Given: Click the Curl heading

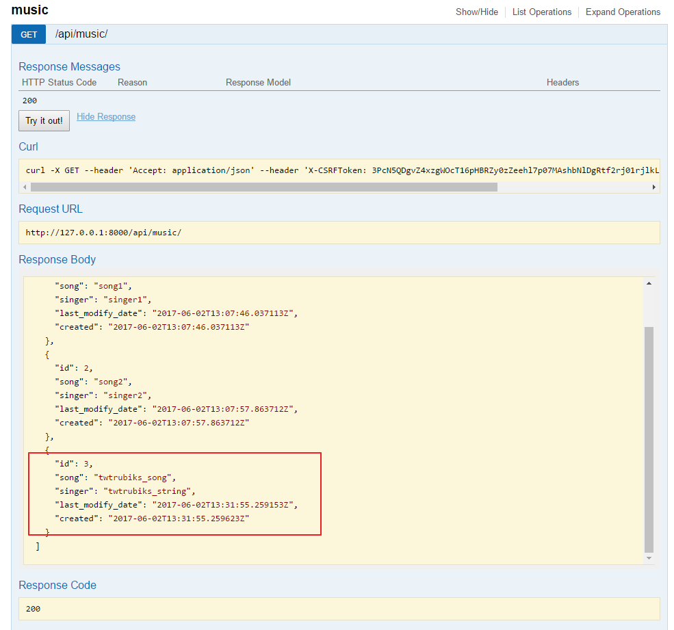Looking at the screenshot, I should point(28,146).
